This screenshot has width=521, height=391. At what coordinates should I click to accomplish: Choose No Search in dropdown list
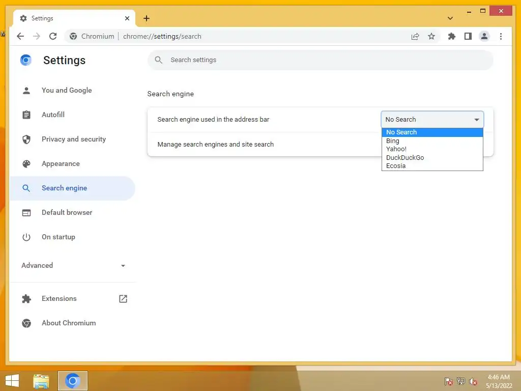click(x=432, y=132)
